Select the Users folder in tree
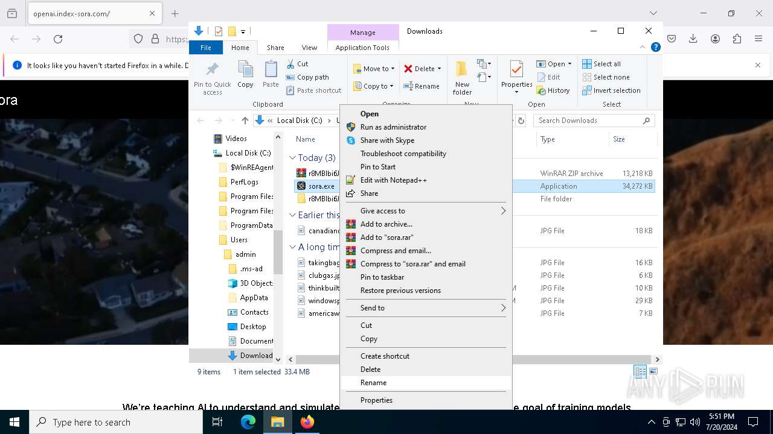773x434 pixels. pyautogui.click(x=239, y=240)
